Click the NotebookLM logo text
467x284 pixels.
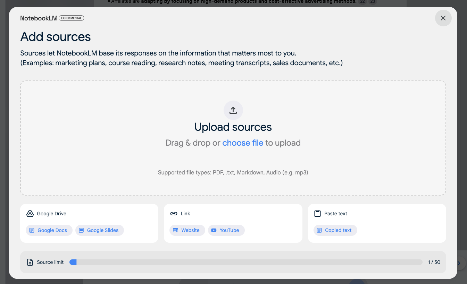(x=39, y=18)
